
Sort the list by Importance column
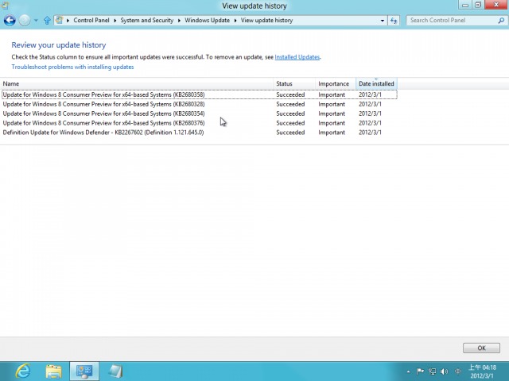(336, 83)
